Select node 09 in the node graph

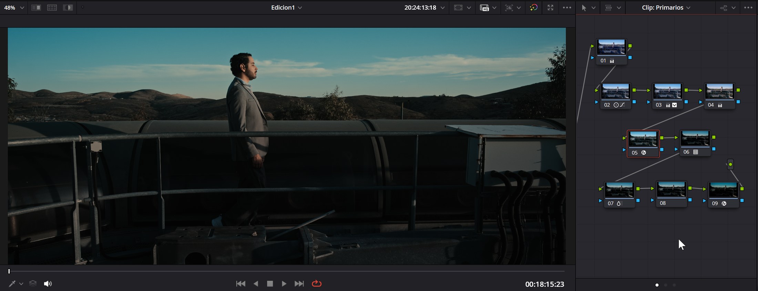723,195
